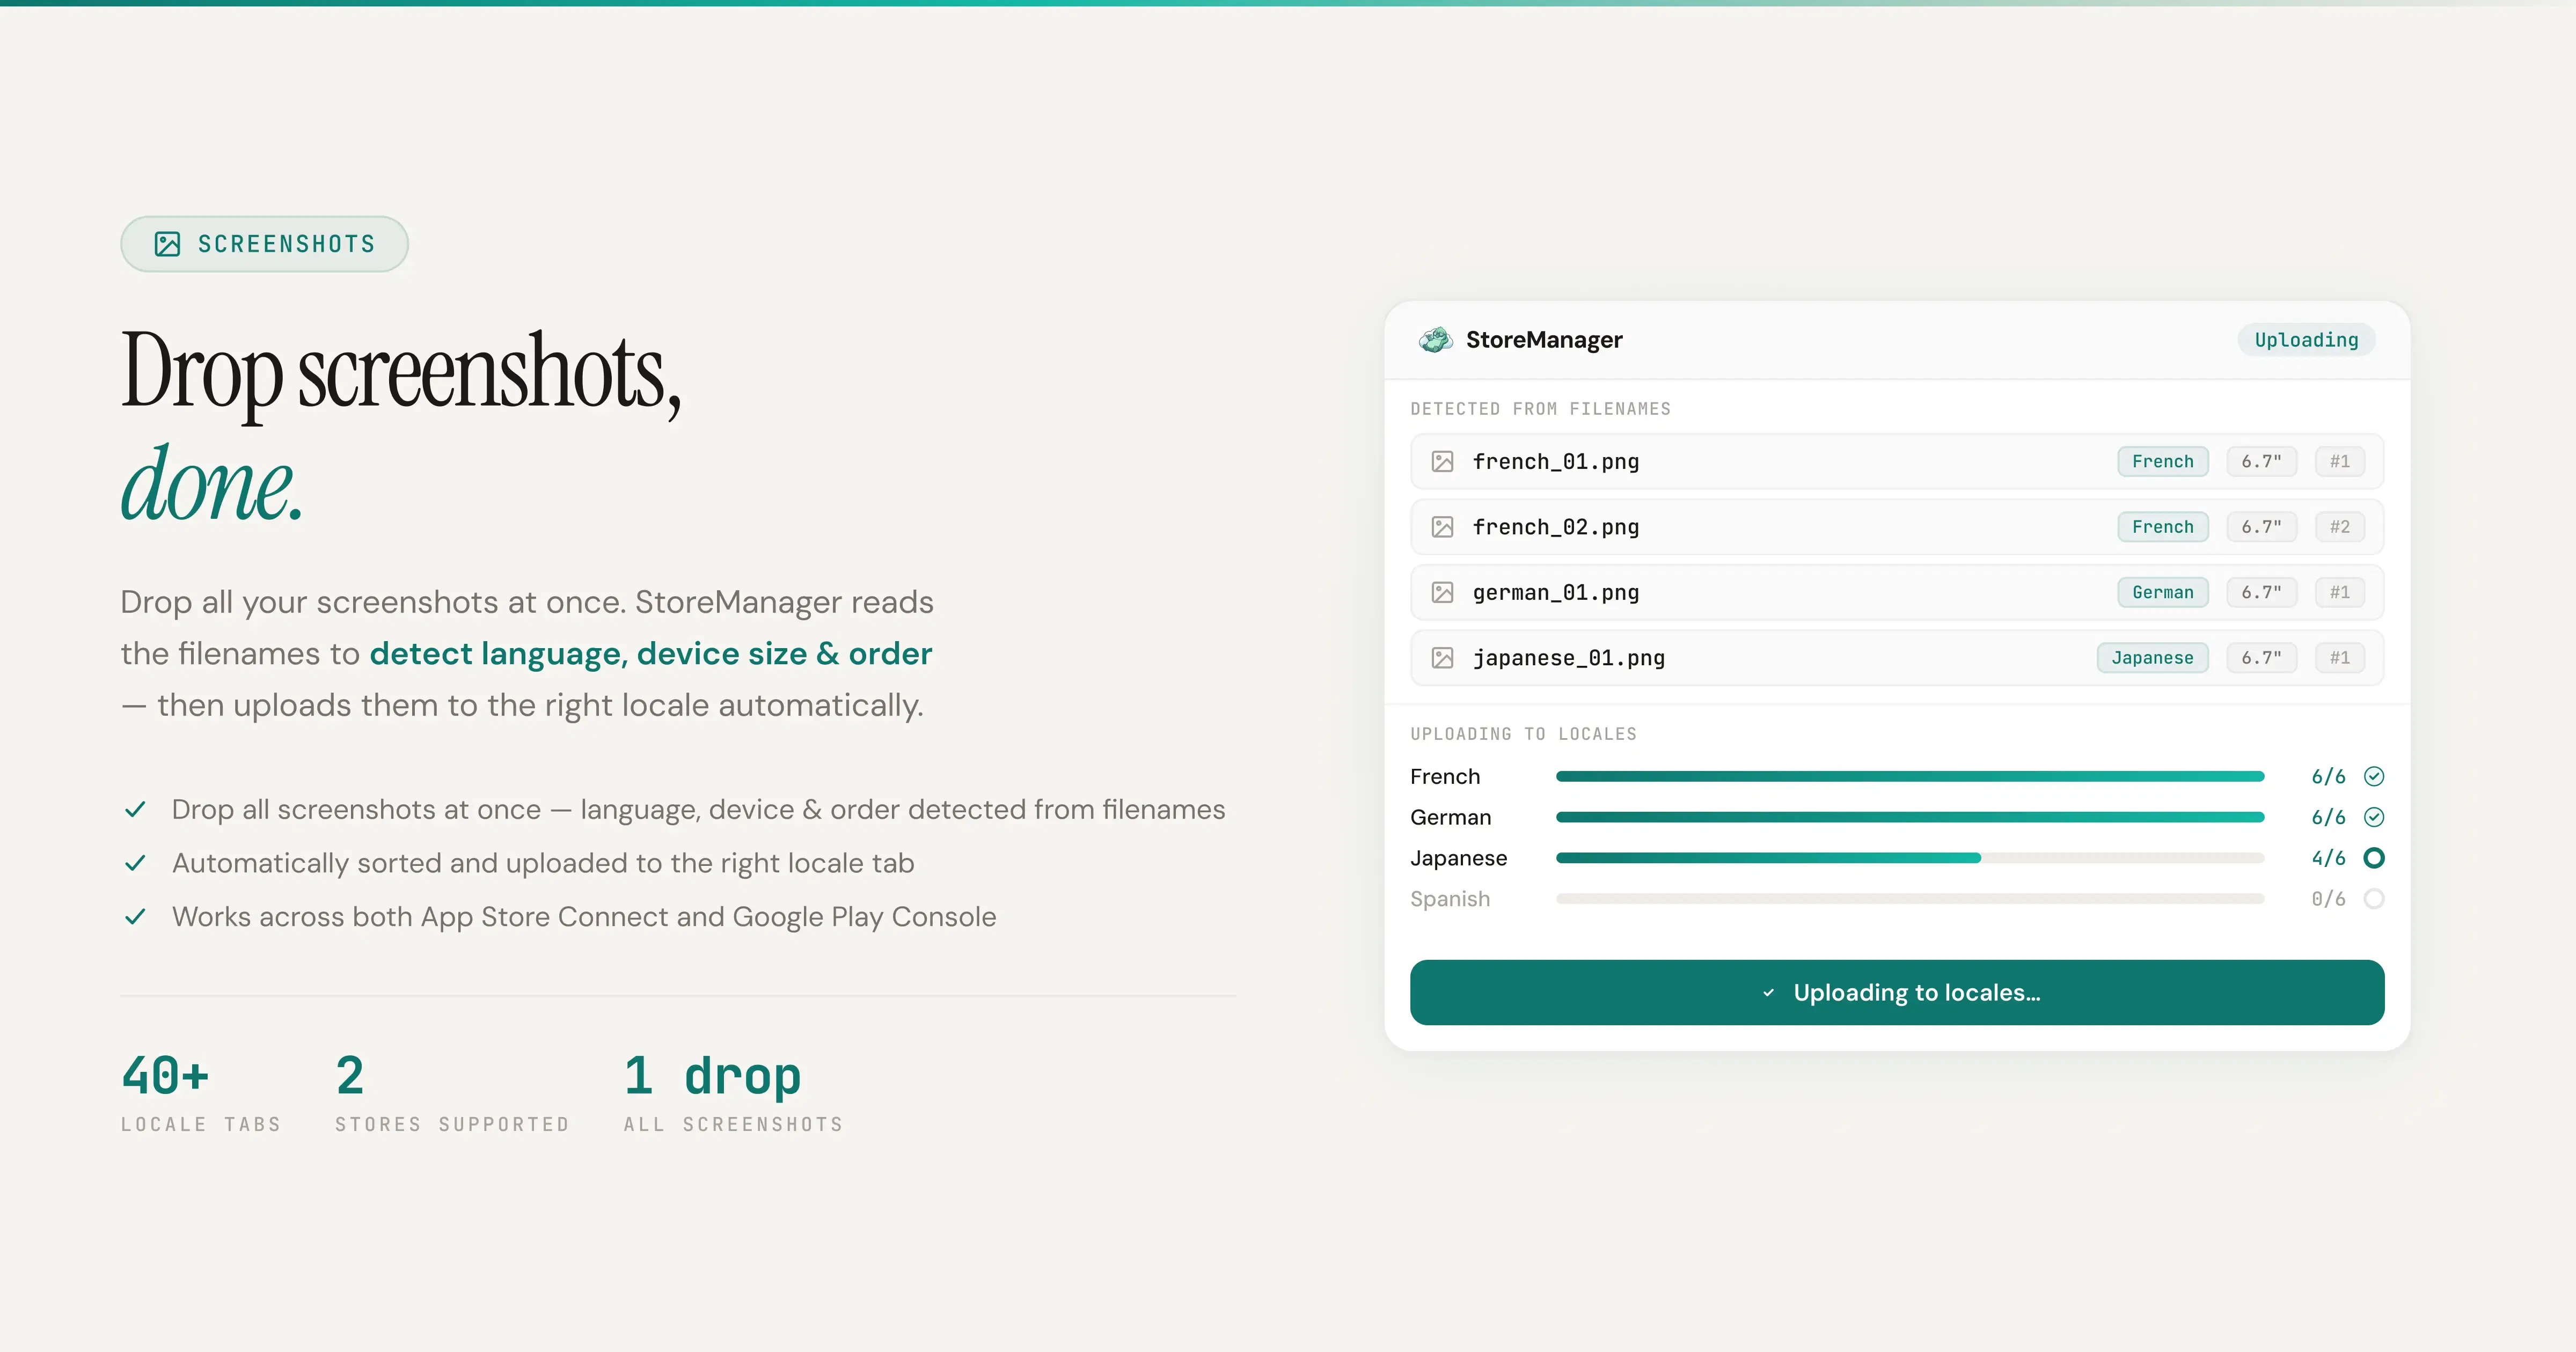Viewport: 2576px width, 1352px height.
Task: Click the 'ALL SCREENSHOTS' caption
Action: 733,1125
